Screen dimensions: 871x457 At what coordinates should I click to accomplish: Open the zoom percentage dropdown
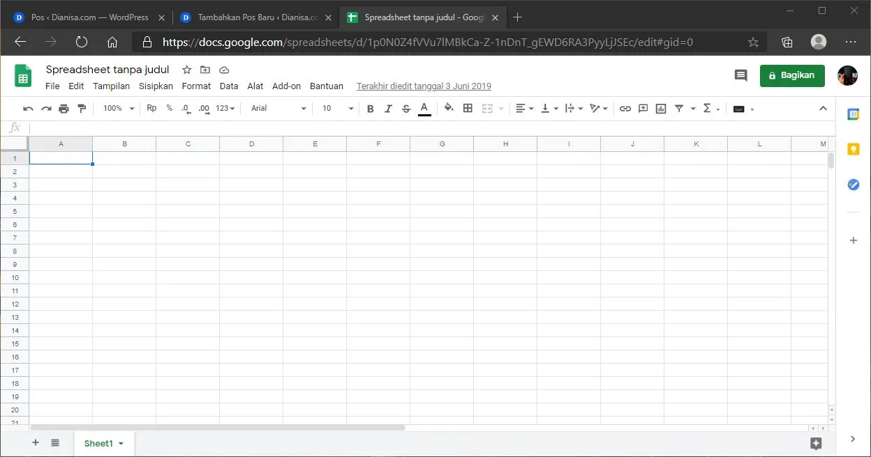point(117,108)
